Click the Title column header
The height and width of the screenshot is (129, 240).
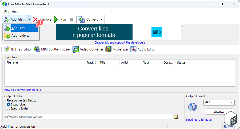click(109, 62)
